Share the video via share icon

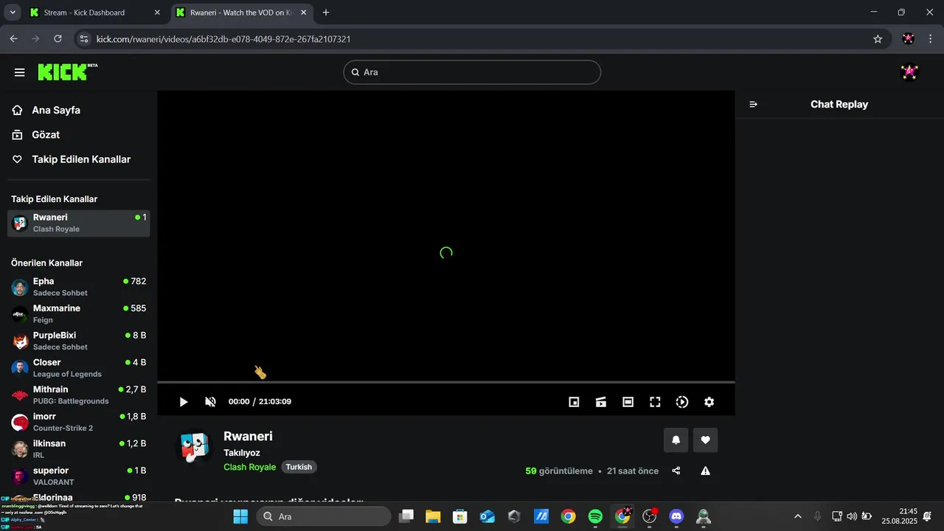[x=676, y=471]
